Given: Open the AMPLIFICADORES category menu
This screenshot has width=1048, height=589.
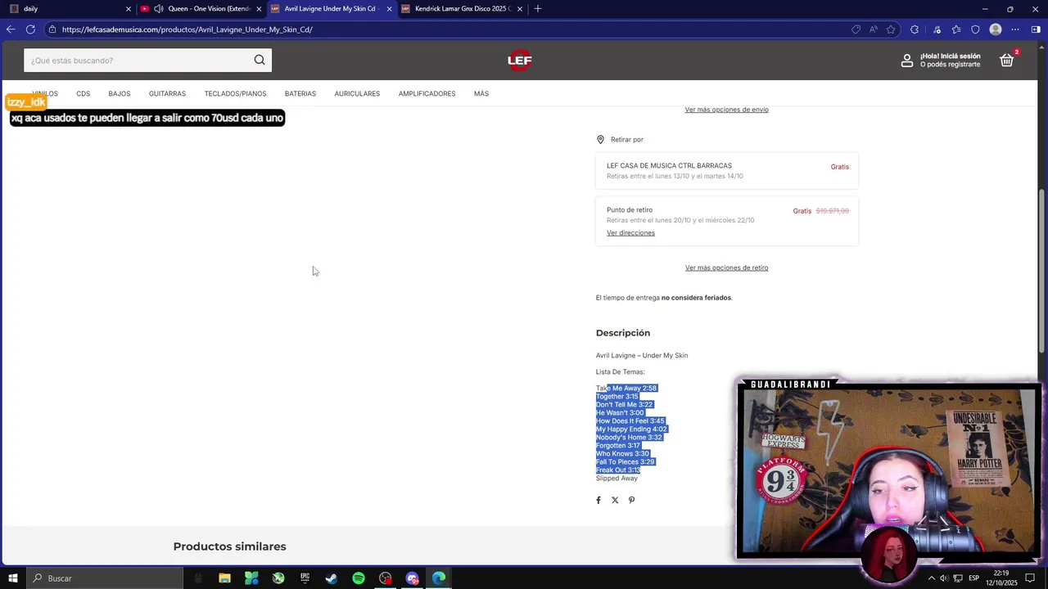Looking at the screenshot, I should pyautogui.click(x=427, y=94).
